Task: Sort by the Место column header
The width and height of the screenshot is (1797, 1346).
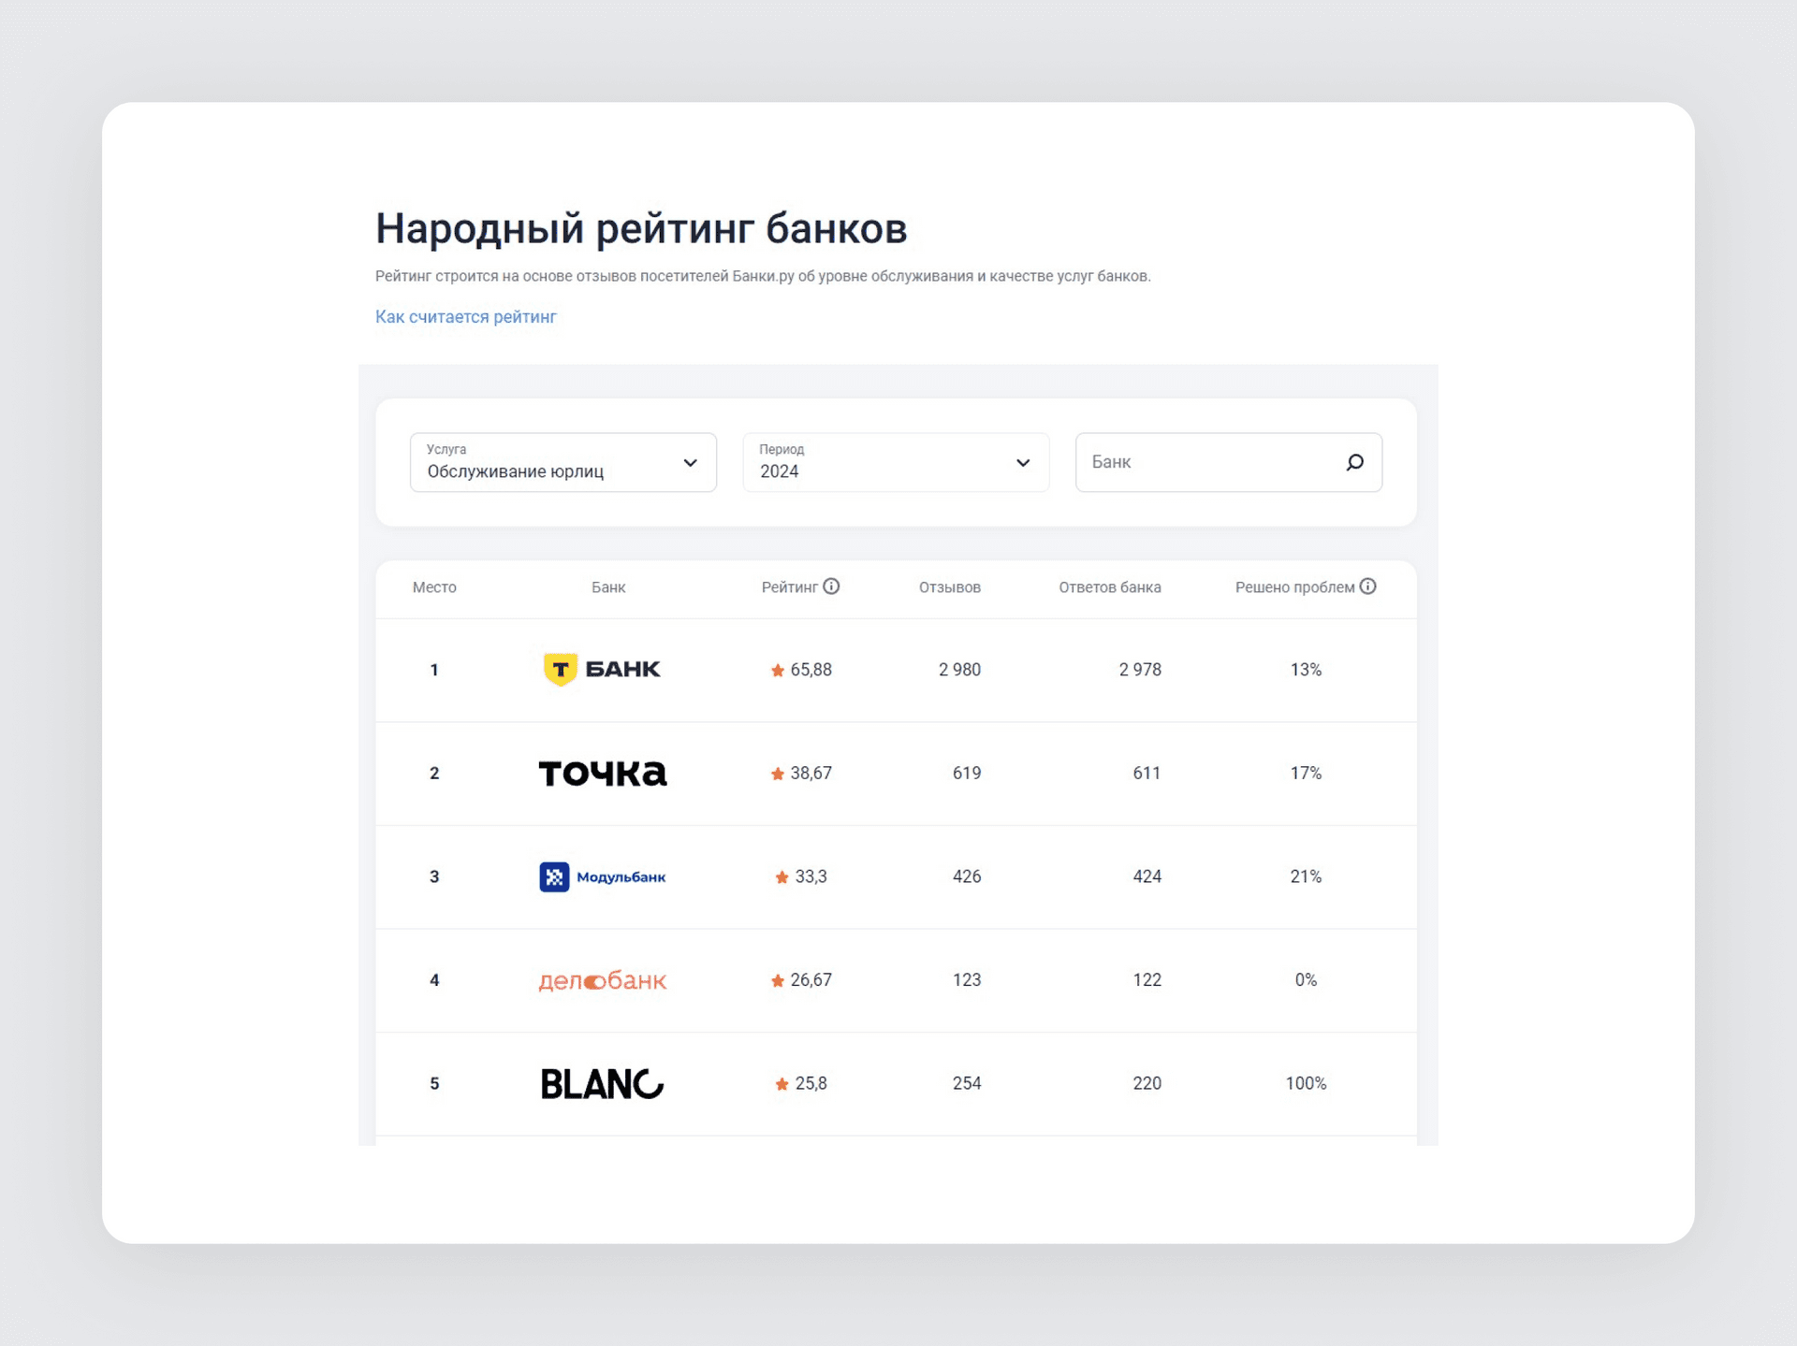Action: coord(434,587)
